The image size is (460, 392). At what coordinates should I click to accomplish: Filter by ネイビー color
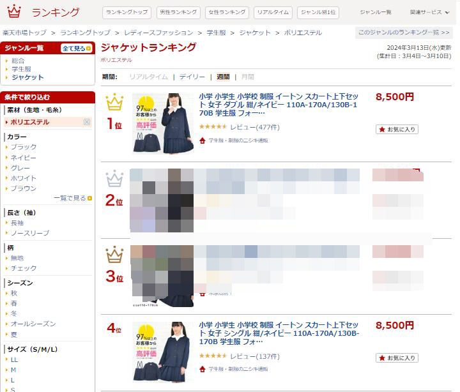click(23, 158)
